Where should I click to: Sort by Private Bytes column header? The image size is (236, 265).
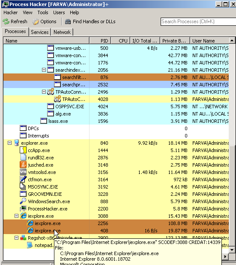(x=175, y=41)
